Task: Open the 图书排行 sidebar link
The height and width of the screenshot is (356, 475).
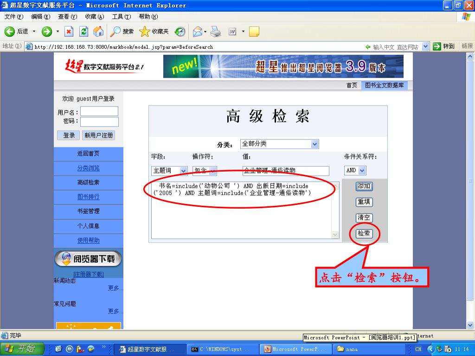Action: [x=88, y=197]
